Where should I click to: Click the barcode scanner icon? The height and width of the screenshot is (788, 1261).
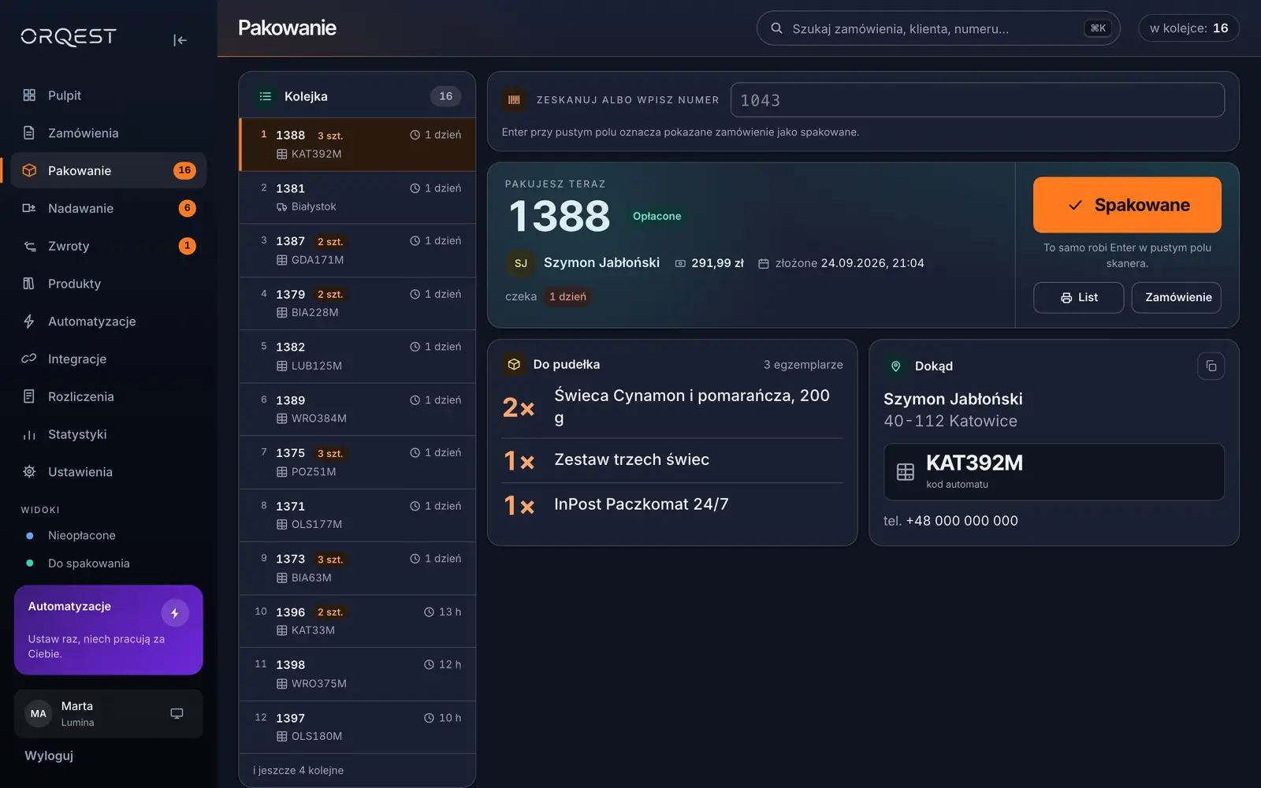[514, 100]
